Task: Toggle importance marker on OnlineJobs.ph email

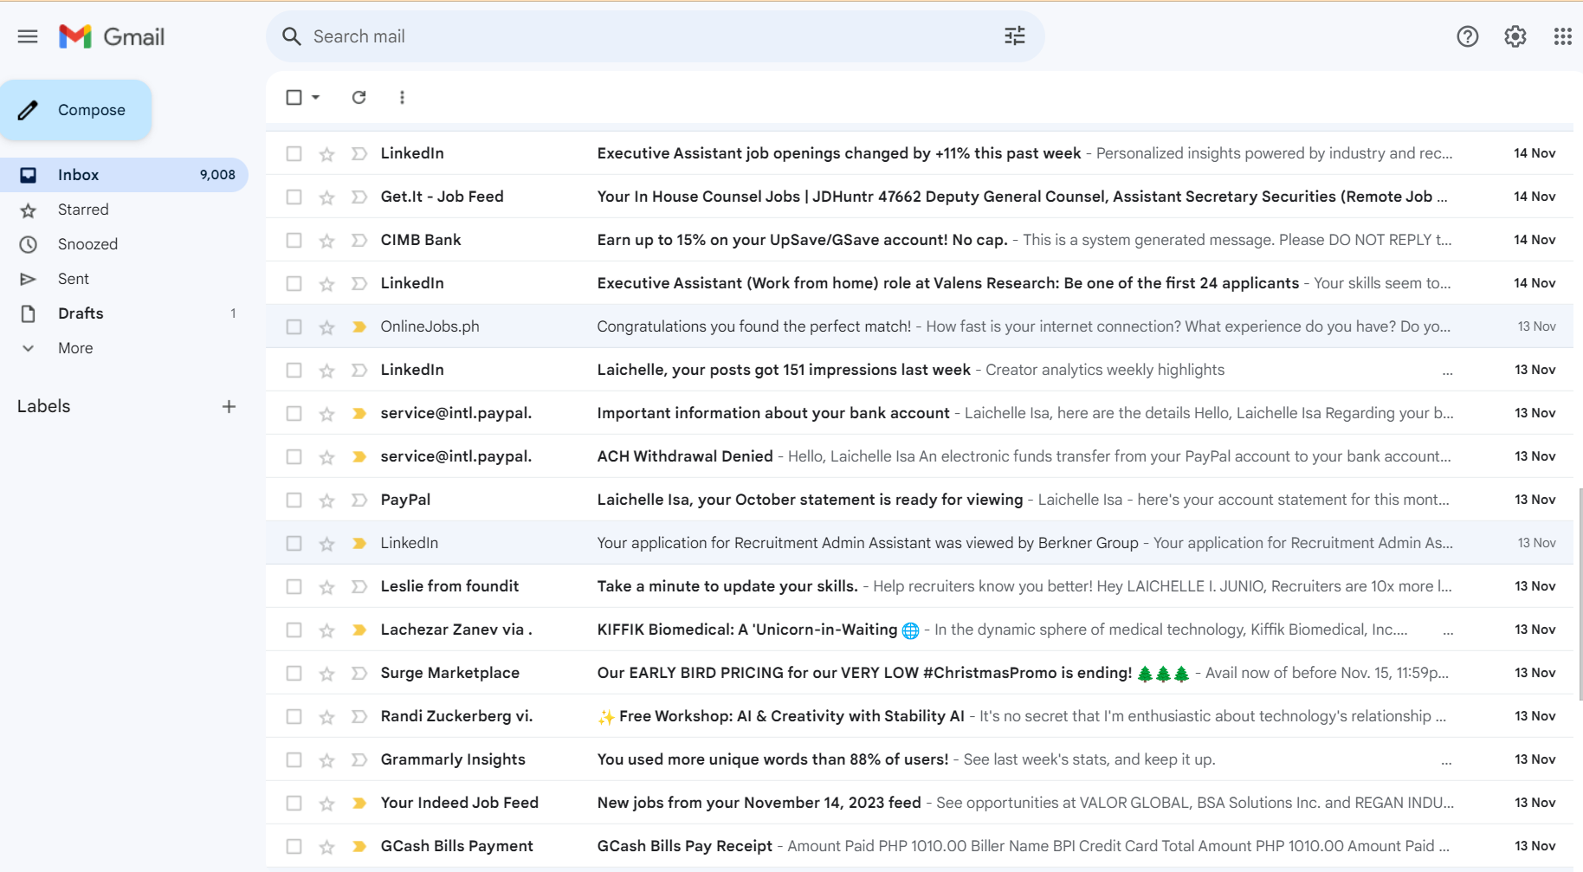Action: click(359, 326)
